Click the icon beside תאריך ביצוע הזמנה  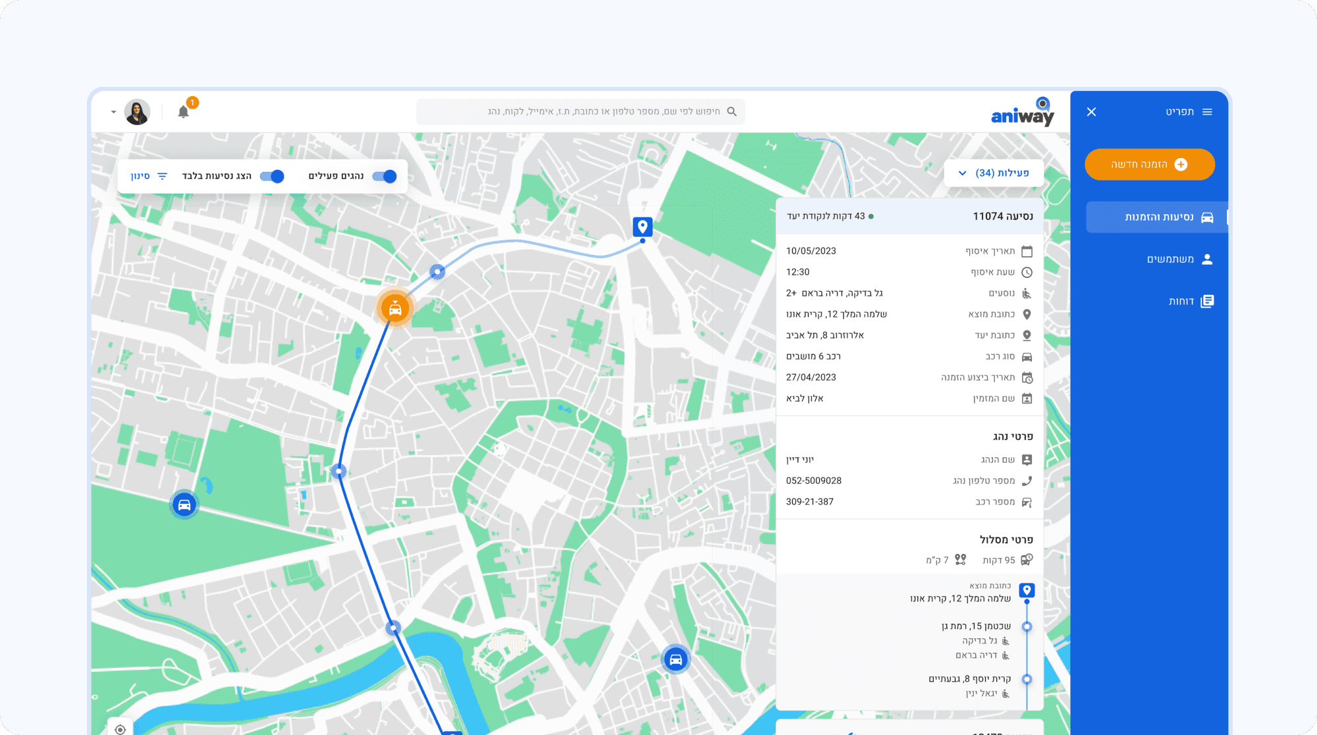(1027, 377)
